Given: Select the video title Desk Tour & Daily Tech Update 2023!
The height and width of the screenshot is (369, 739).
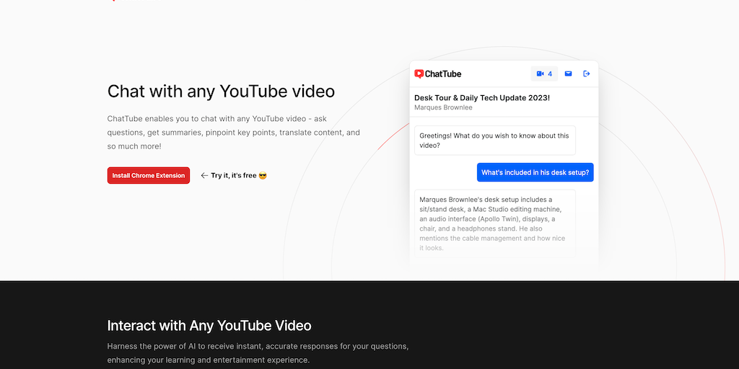Looking at the screenshot, I should coord(482,98).
